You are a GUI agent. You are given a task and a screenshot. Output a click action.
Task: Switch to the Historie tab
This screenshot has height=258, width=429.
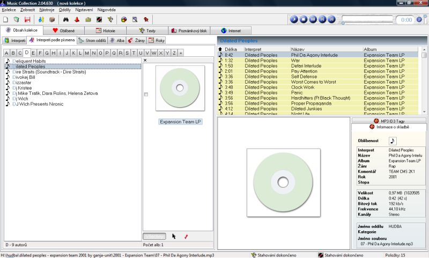coord(105,31)
